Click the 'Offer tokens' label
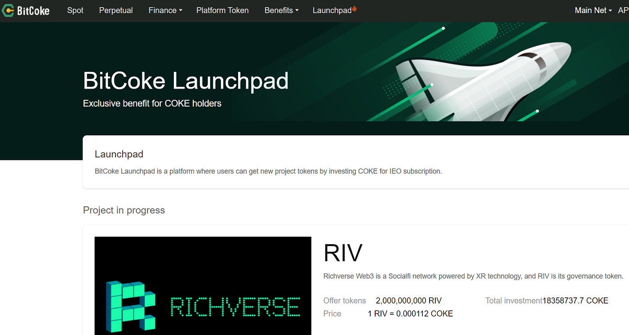This screenshot has width=629, height=335. 345,301
